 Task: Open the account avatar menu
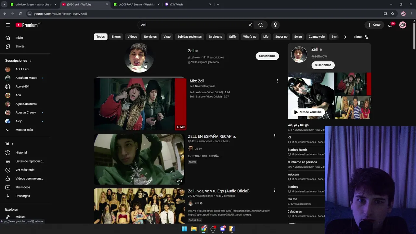coord(403,25)
